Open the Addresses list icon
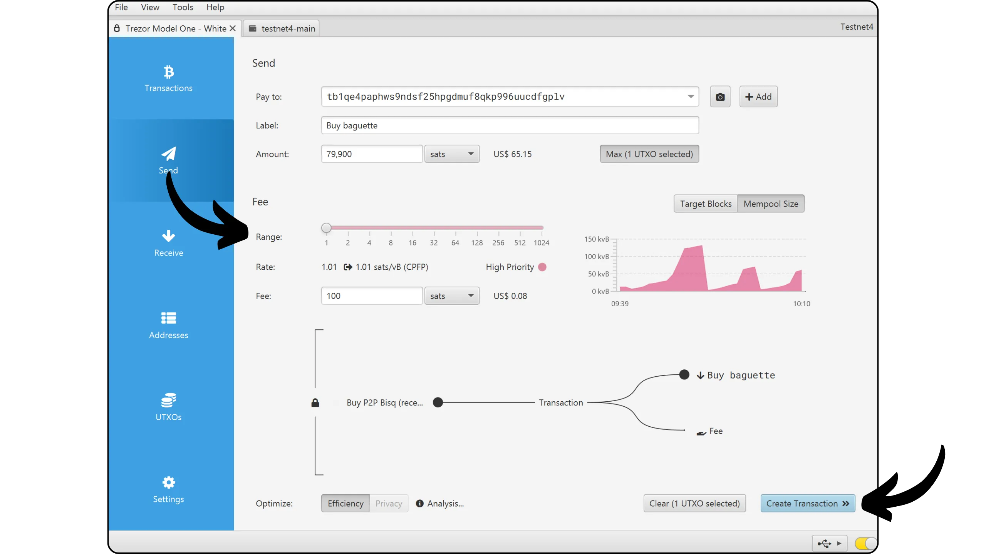The height and width of the screenshot is (554, 986). pos(168,319)
